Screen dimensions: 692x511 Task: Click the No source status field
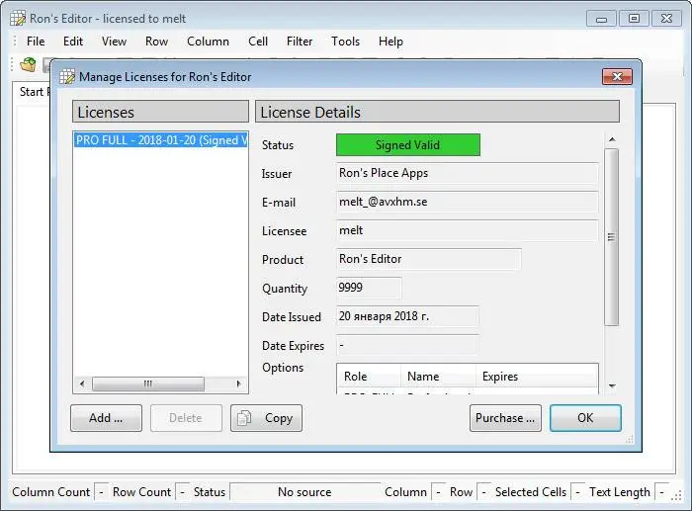coord(304,492)
